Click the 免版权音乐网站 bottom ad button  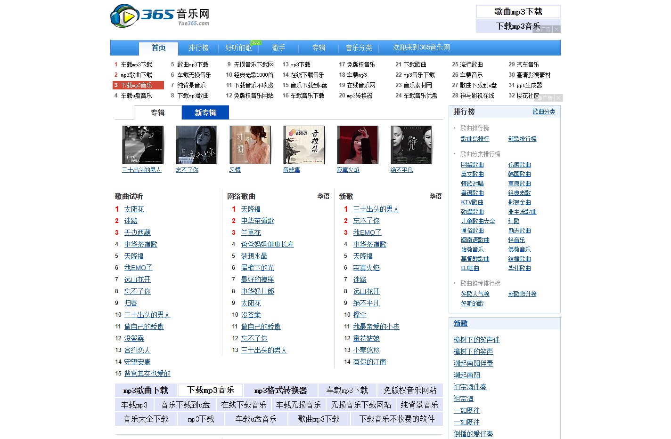tap(410, 390)
